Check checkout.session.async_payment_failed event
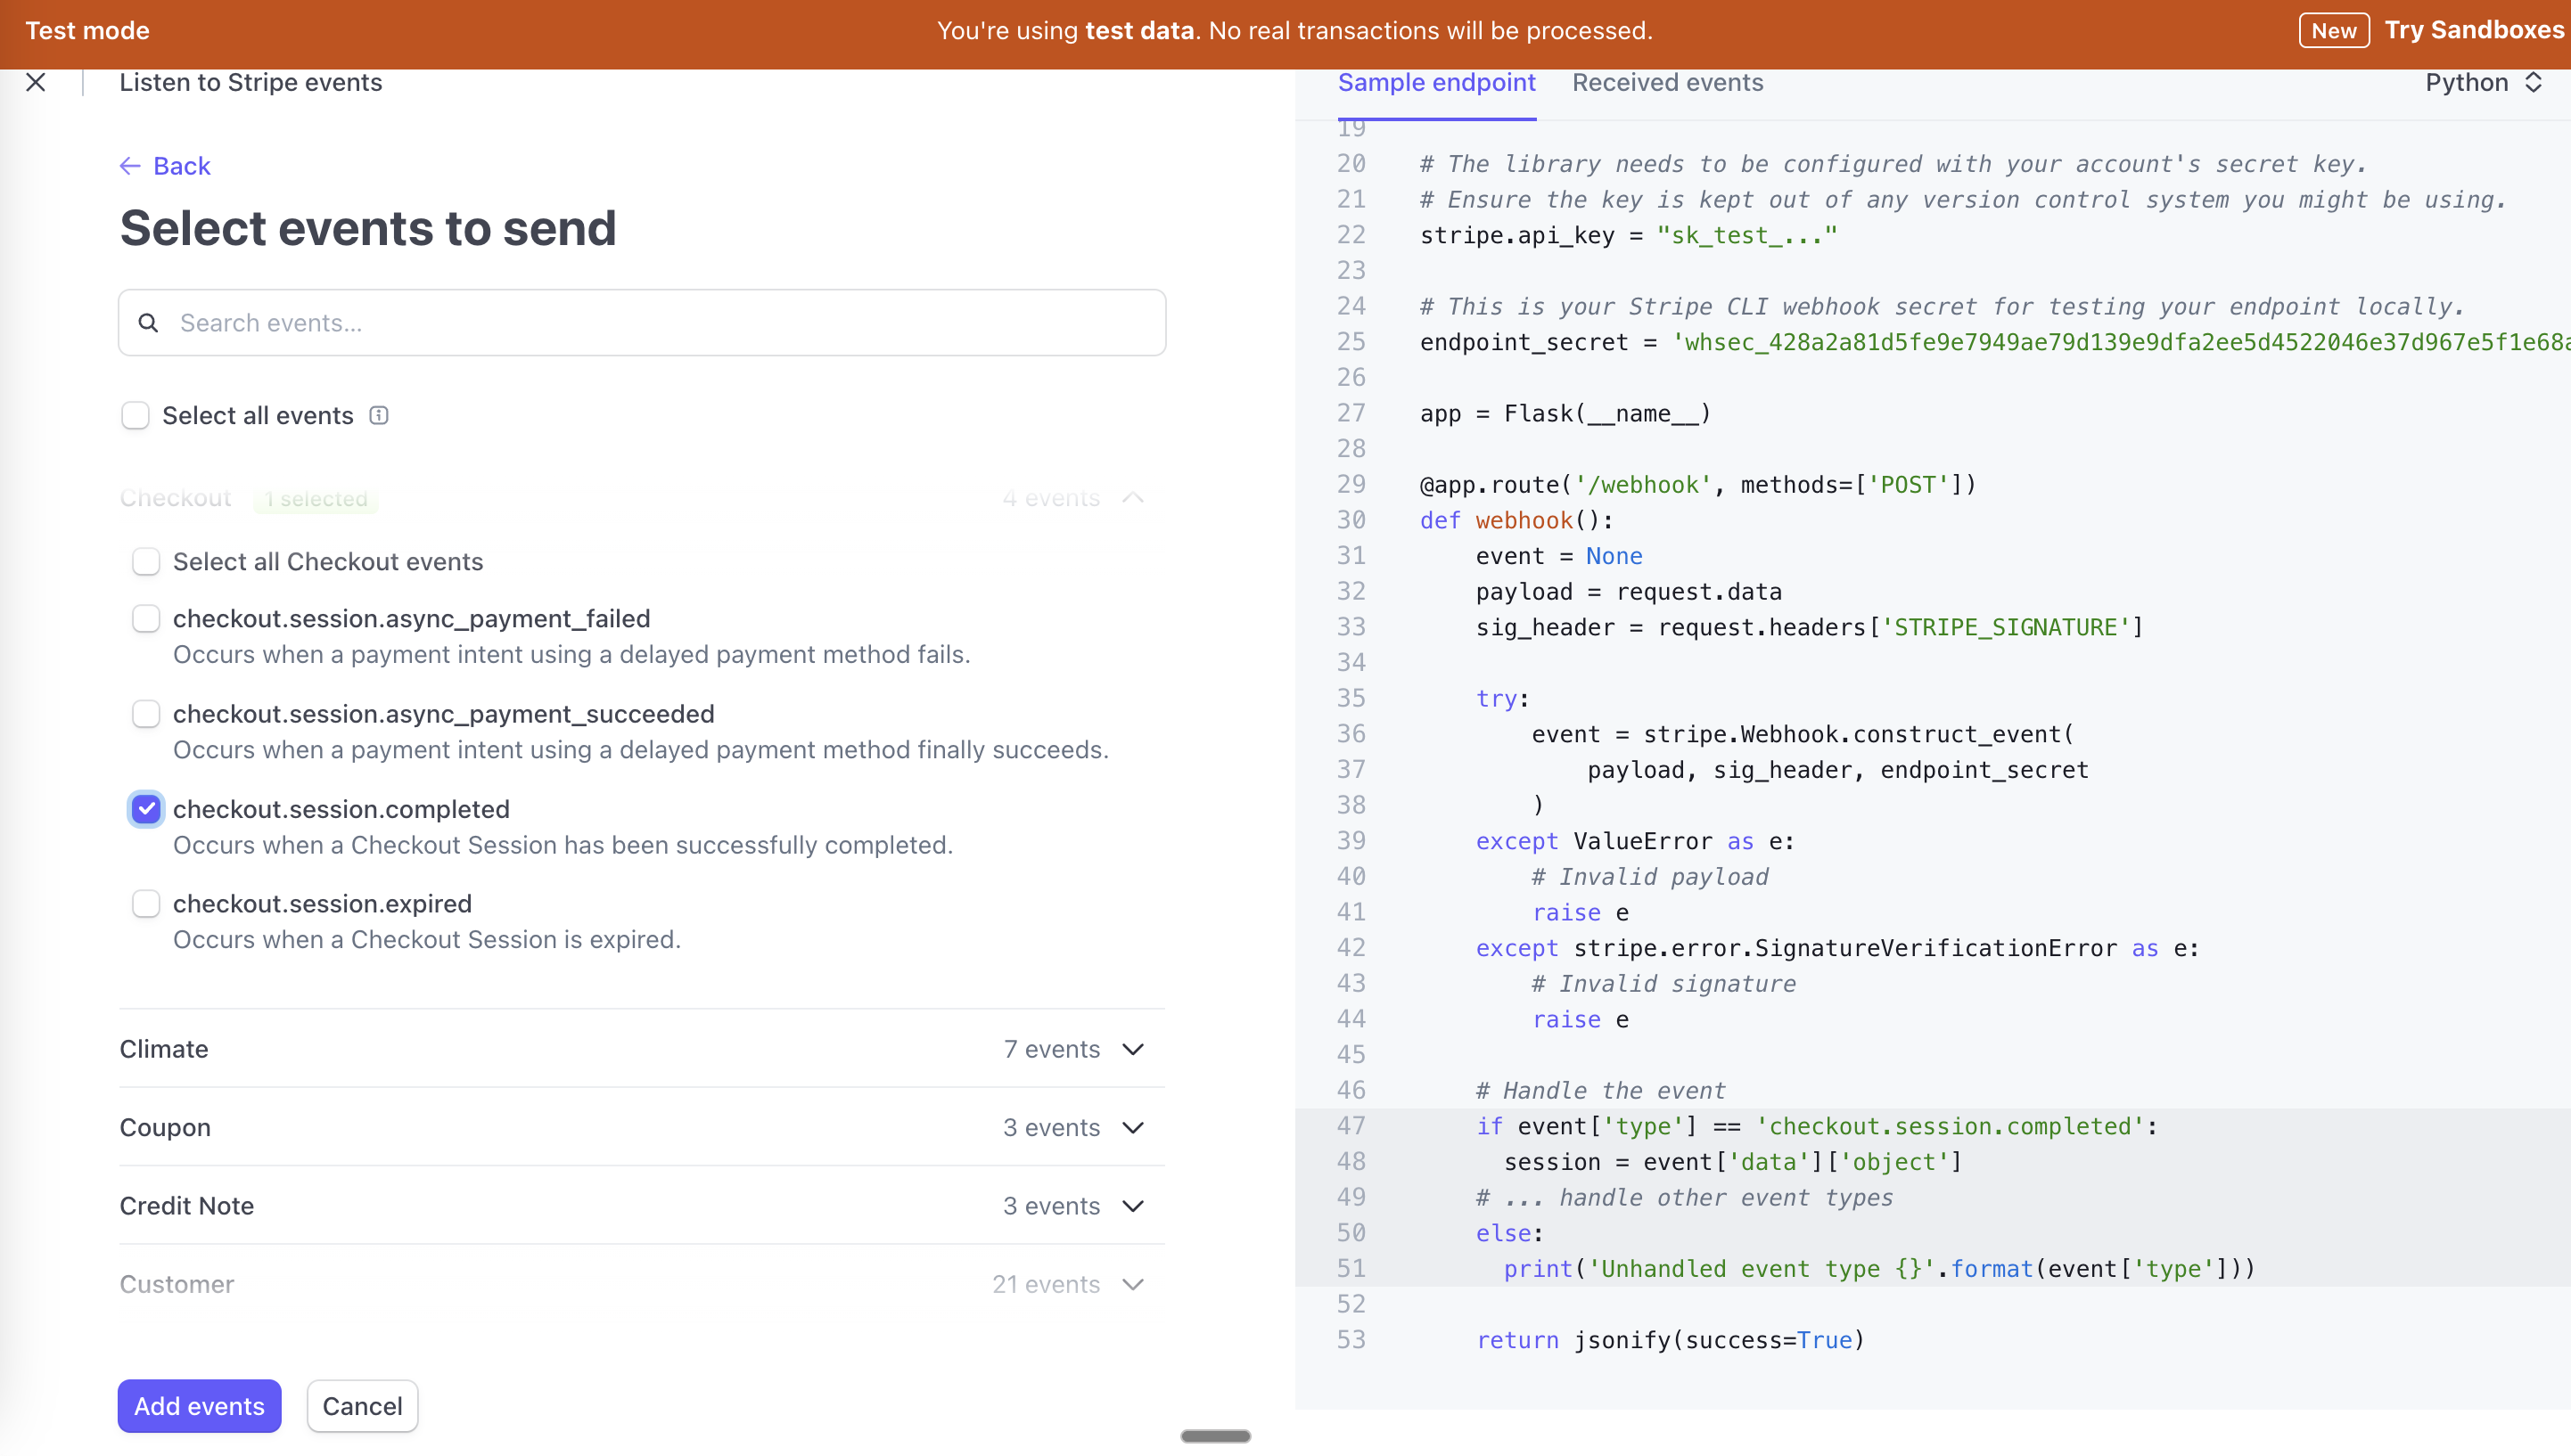This screenshot has height=1456, width=2571. pyautogui.click(x=146, y=619)
